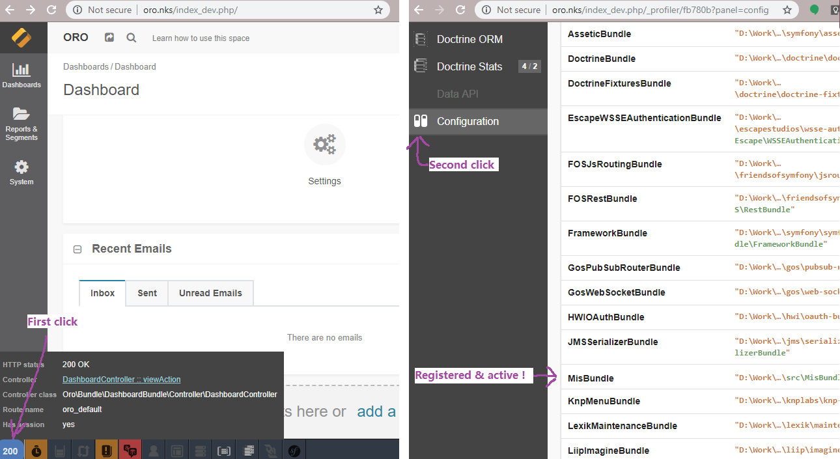Open the dimmed icon left of Symfony logo
The image size is (840, 459).
271,449
